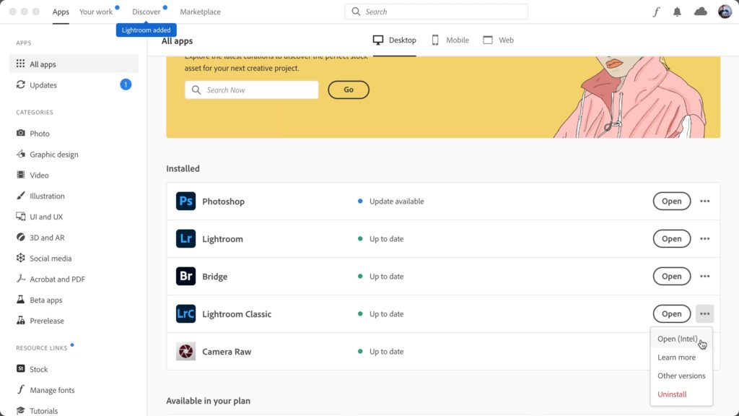Open cloud sync status icon
This screenshot has height=416, width=739.
click(x=700, y=12)
